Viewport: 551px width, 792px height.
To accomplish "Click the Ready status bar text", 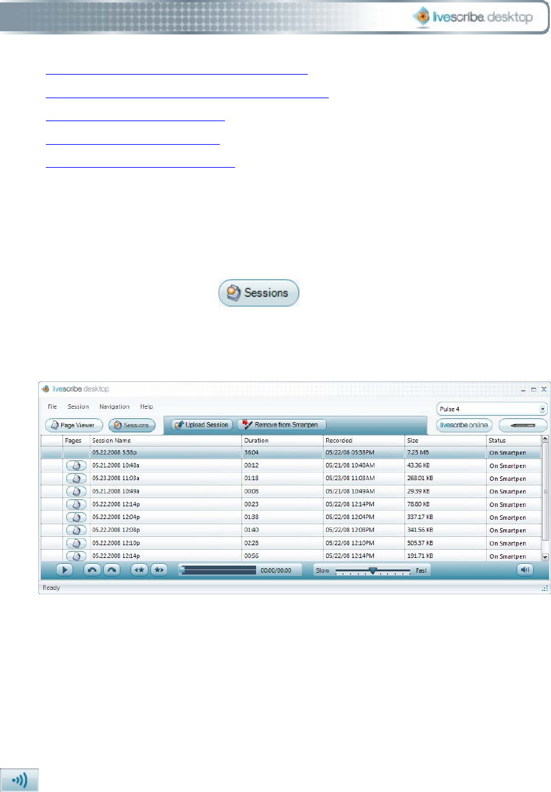I will [51, 587].
